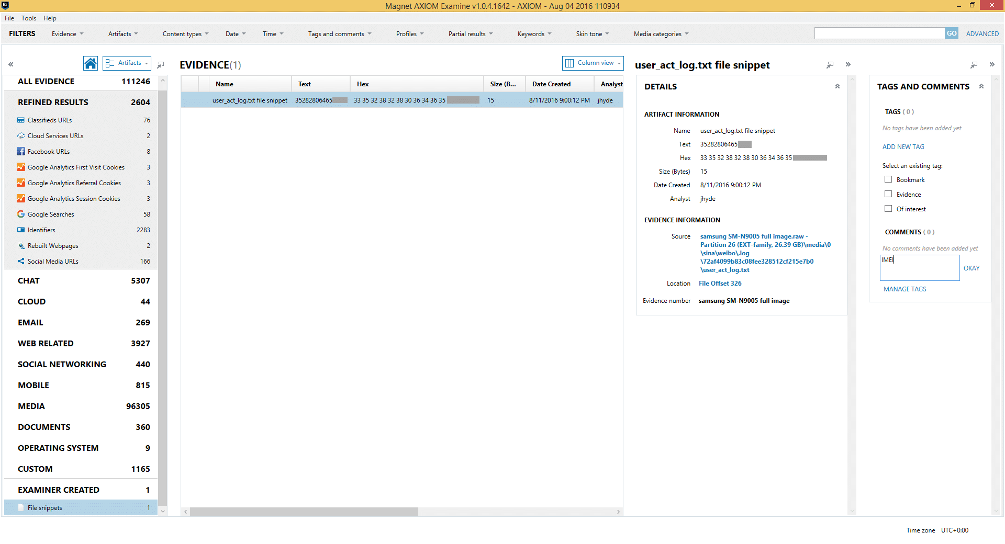Viewport: 1005px width, 544px height.
Task: Pin the Tags and Comments panel
Action: (x=974, y=65)
